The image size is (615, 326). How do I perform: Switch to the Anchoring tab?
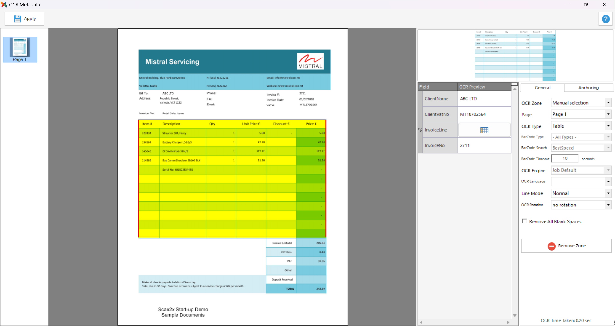pyautogui.click(x=588, y=88)
